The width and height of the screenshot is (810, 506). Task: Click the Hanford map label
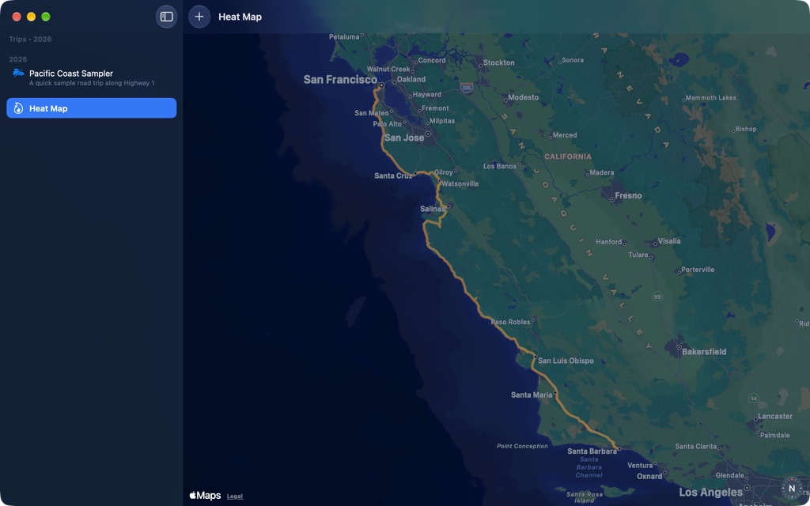click(608, 242)
